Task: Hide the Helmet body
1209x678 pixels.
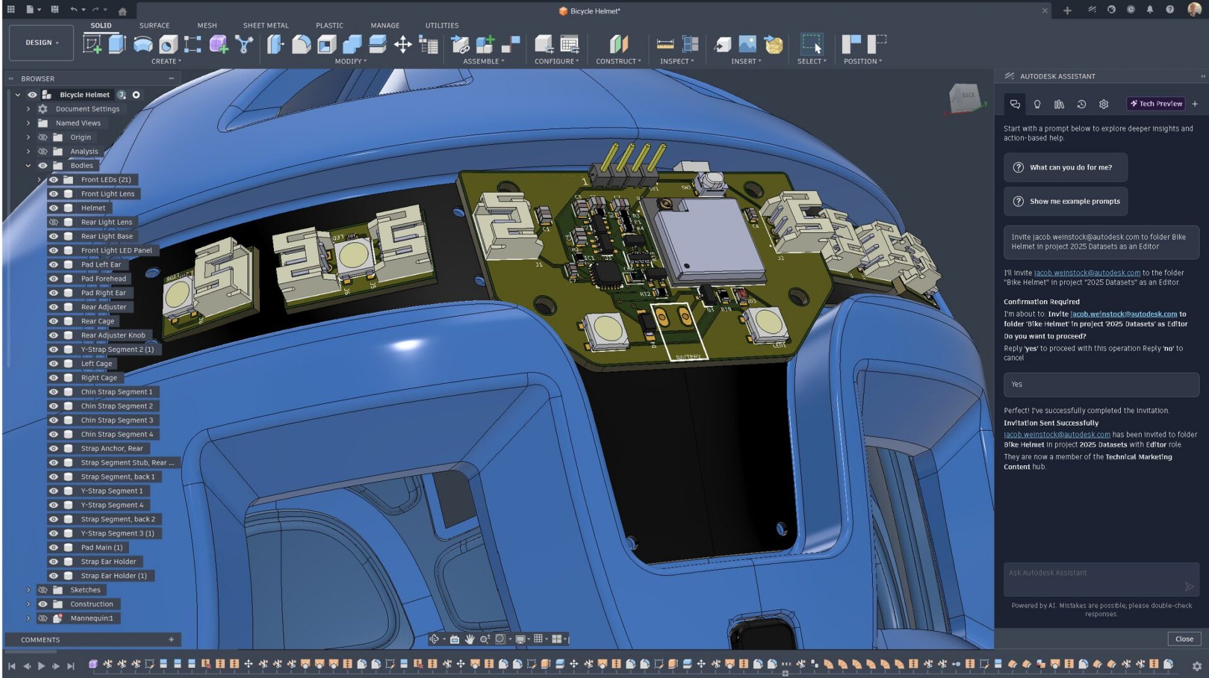Action: pyautogui.click(x=54, y=208)
